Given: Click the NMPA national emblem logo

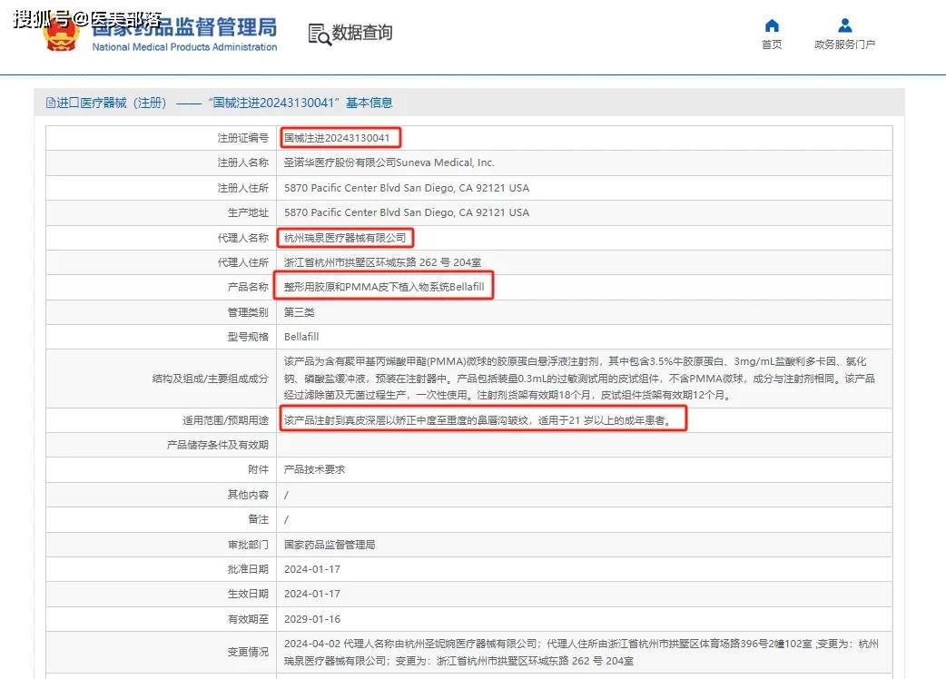Looking at the screenshot, I should tap(61, 34).
